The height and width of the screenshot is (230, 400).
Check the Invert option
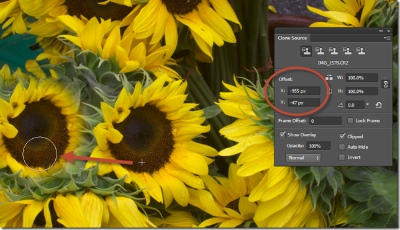coord(342,157)
